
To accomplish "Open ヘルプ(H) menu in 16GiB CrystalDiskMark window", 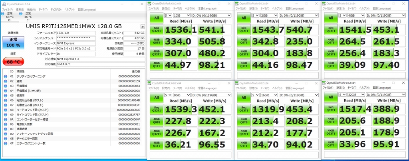I will point(276,88).
